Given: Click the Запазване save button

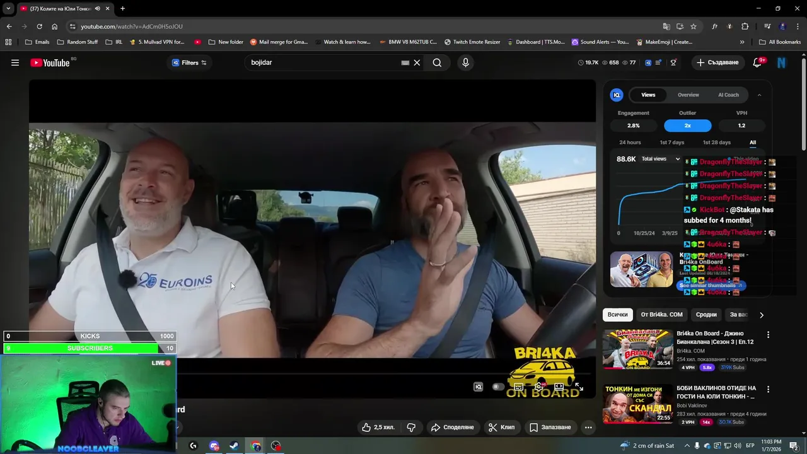Looking at the screenshot, I should pos(550,427).
